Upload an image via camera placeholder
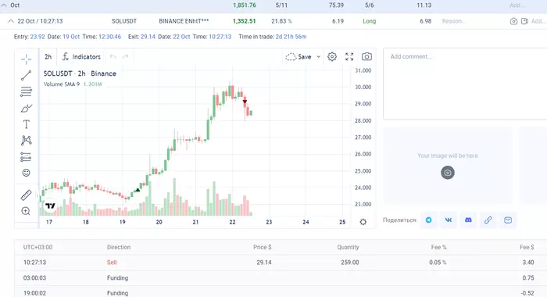 448,173
